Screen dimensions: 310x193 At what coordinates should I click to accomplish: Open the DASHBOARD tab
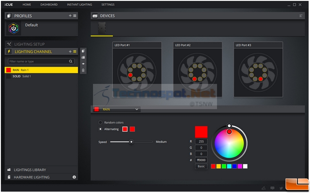(x=49, y=4)
